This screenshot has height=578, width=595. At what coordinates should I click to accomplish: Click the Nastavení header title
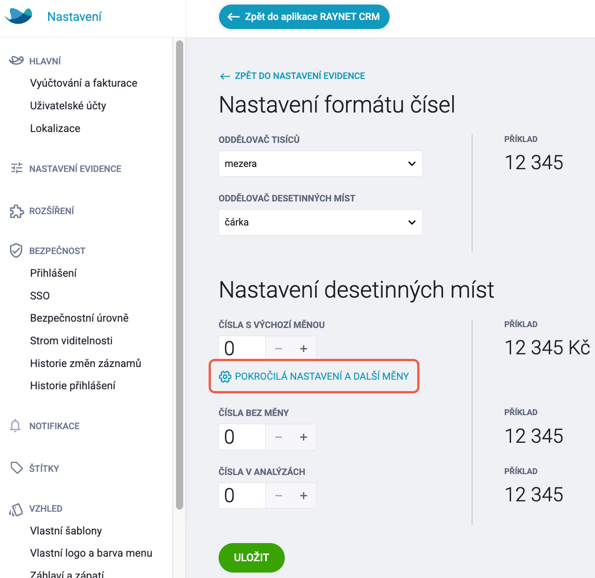pyautogui.click(x=74, y=17)
